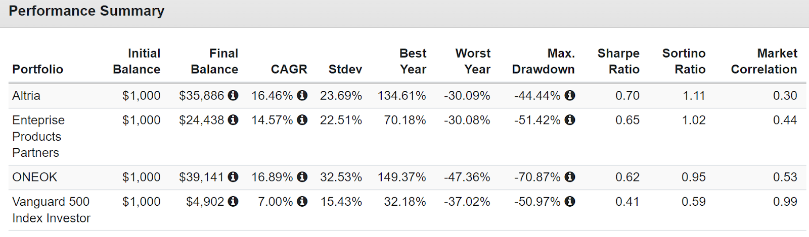This screenshot has width=809, height=237.
Task: Show info for ONEOK's -70.87% drawdown
Action: (570, 177)
